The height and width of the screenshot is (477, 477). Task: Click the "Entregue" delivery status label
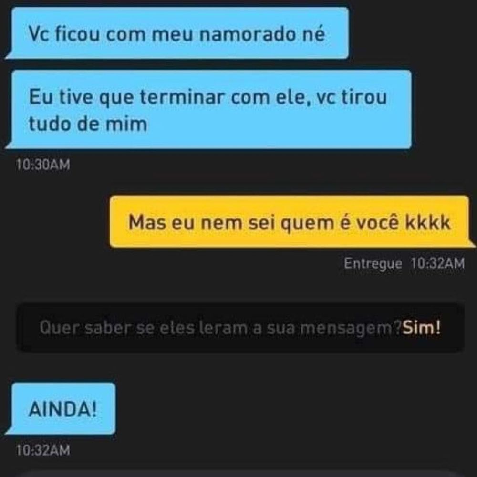point(373,263)
